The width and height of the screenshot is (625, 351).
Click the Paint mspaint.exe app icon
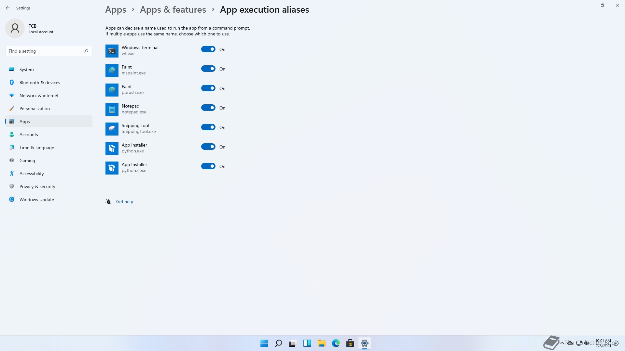(112, 71)
